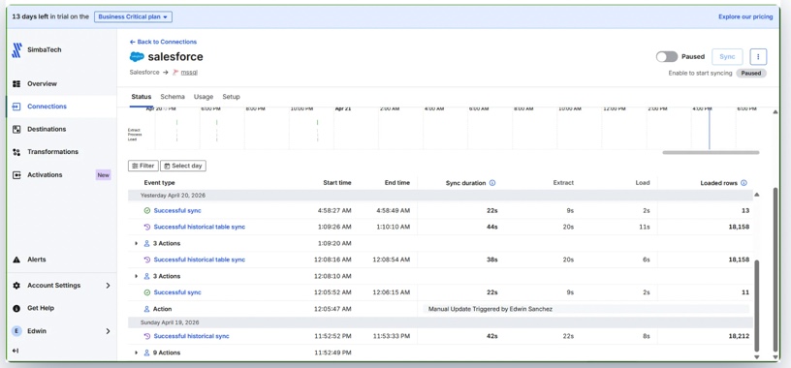The image size is (791, 368).
Task: Click the Alerts warning icon
Action: (16, 260)
